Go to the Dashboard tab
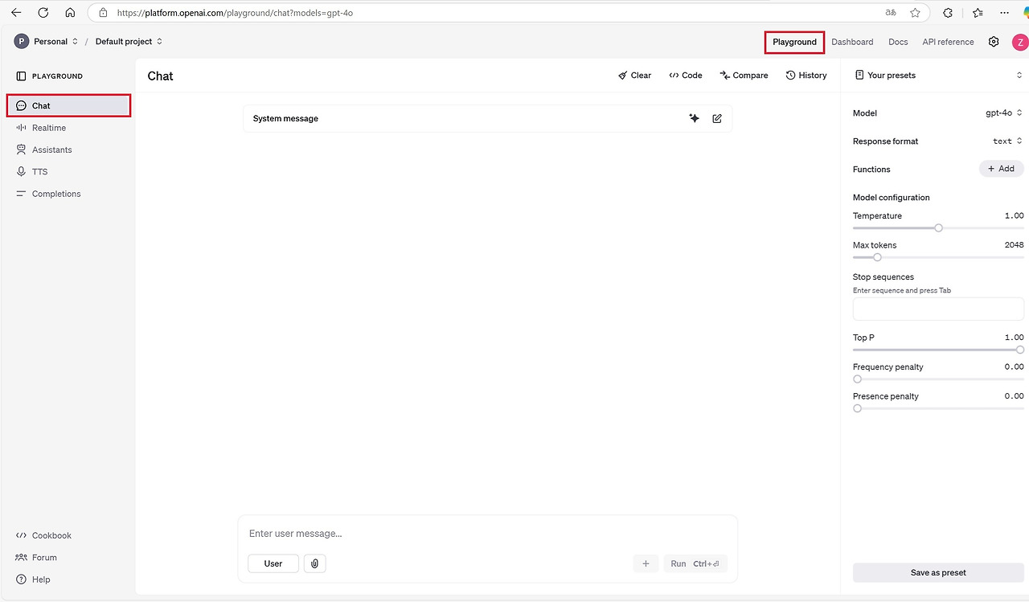 [x=852, y=42]
